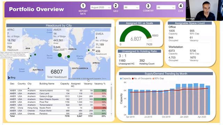The height and width of the screenshot is (125, 223).
Task: Click the Hong Kong city cell
Action: (x=32, y=108)
